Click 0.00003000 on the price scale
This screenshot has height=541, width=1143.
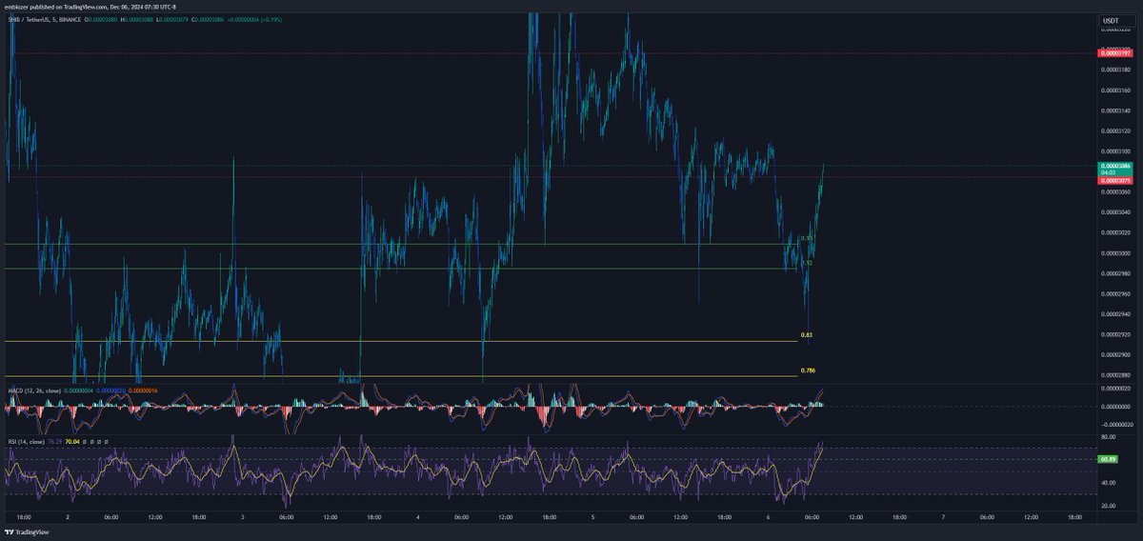click(x=1116, y=253)
